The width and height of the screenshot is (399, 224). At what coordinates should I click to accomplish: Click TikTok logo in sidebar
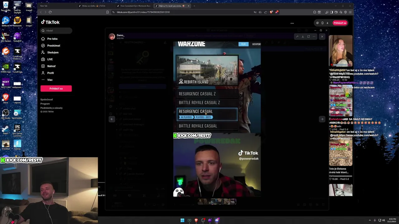(50, 22)
